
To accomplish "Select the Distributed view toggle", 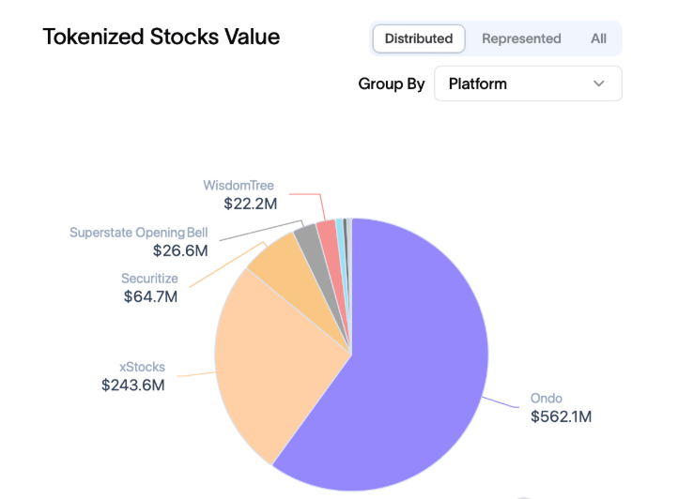I will [419, 38].
